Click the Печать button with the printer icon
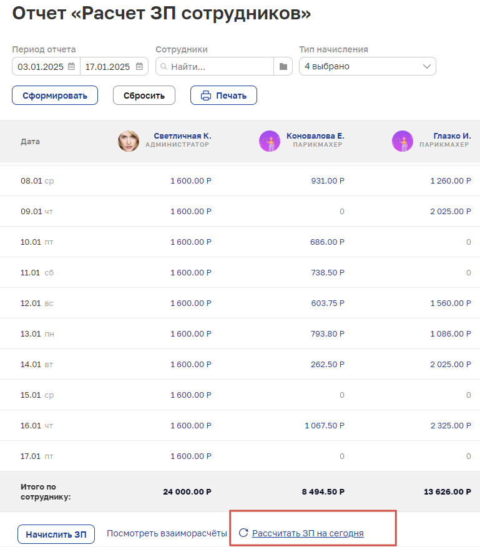This screenshot has width=480, height=547. click(223, 96)
